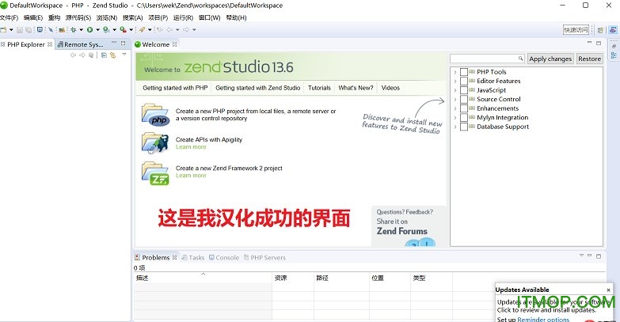Click Learn more under Apigility

(x=191, y=147)
